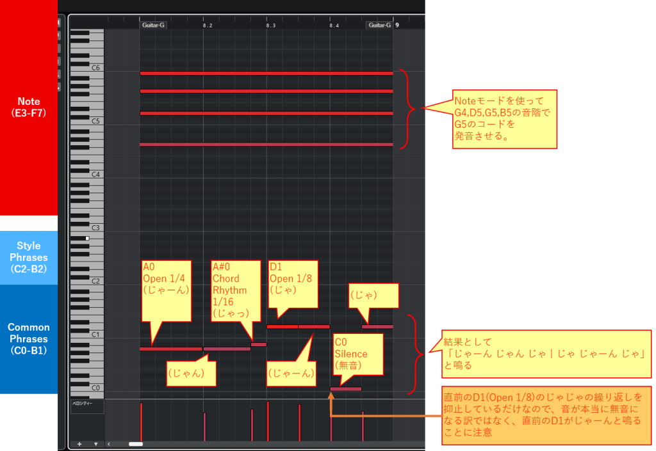Viewport: 656px width, 451px height.
Task: Open the controller lane setup triangle menu
Action: pyautogui.click(x=95, y=443)
